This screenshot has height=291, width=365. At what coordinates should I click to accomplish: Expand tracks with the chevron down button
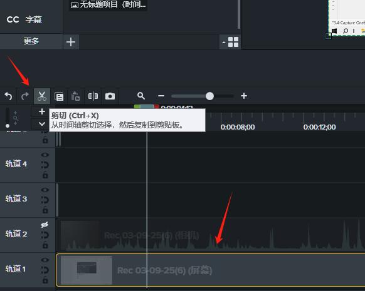pyautogui.click(x=42, y=124)
